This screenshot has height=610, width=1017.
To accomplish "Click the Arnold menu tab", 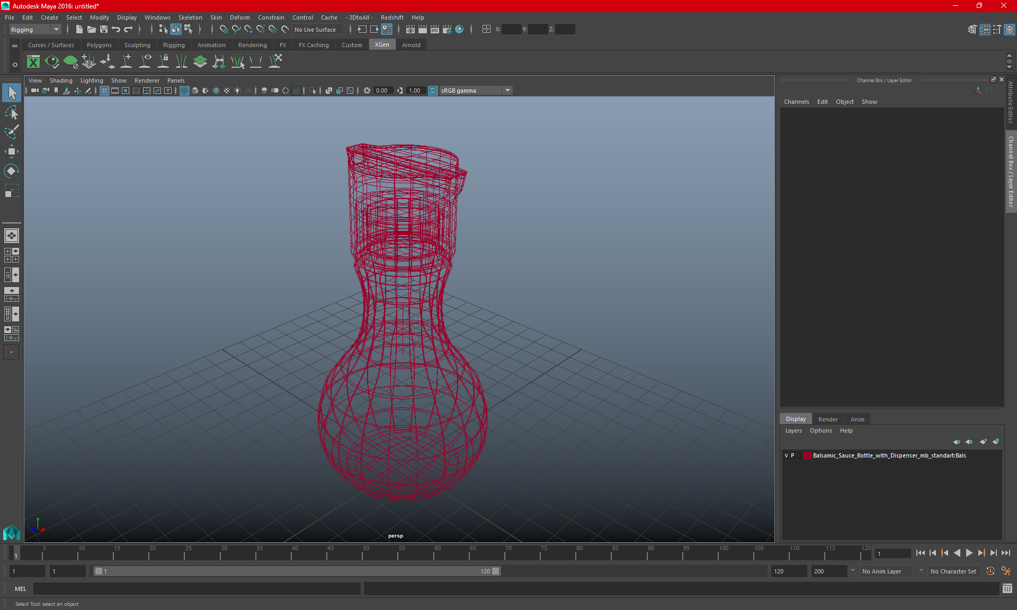I will point(411,45).
